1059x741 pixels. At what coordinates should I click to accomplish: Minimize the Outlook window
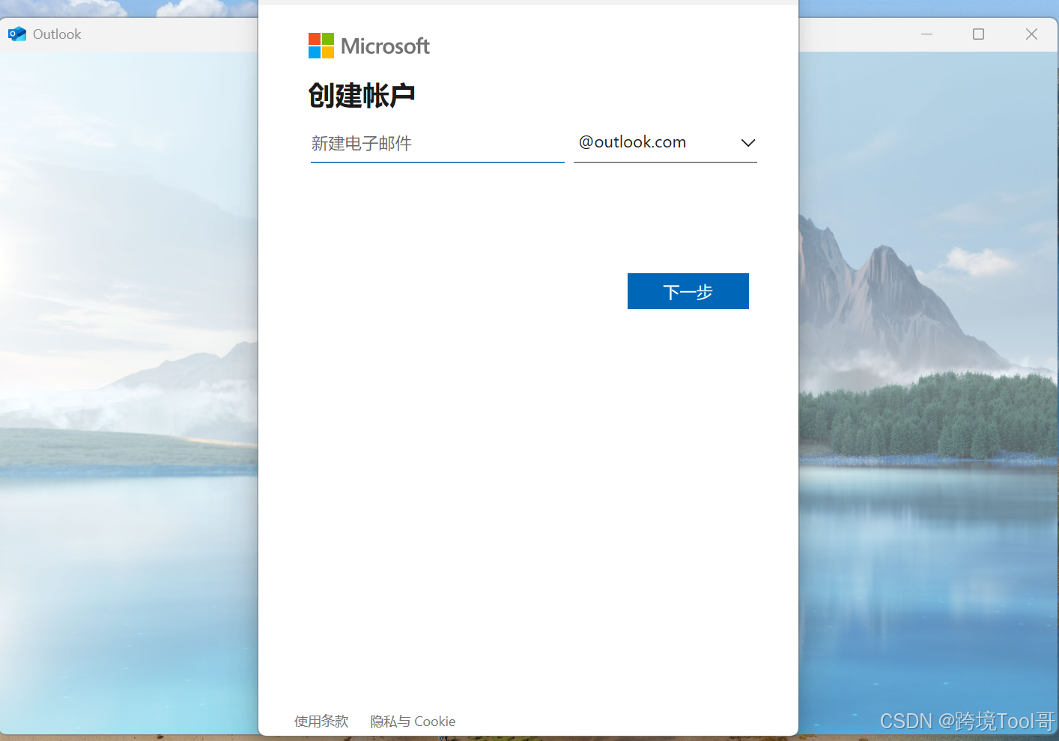tap(926, 34)
